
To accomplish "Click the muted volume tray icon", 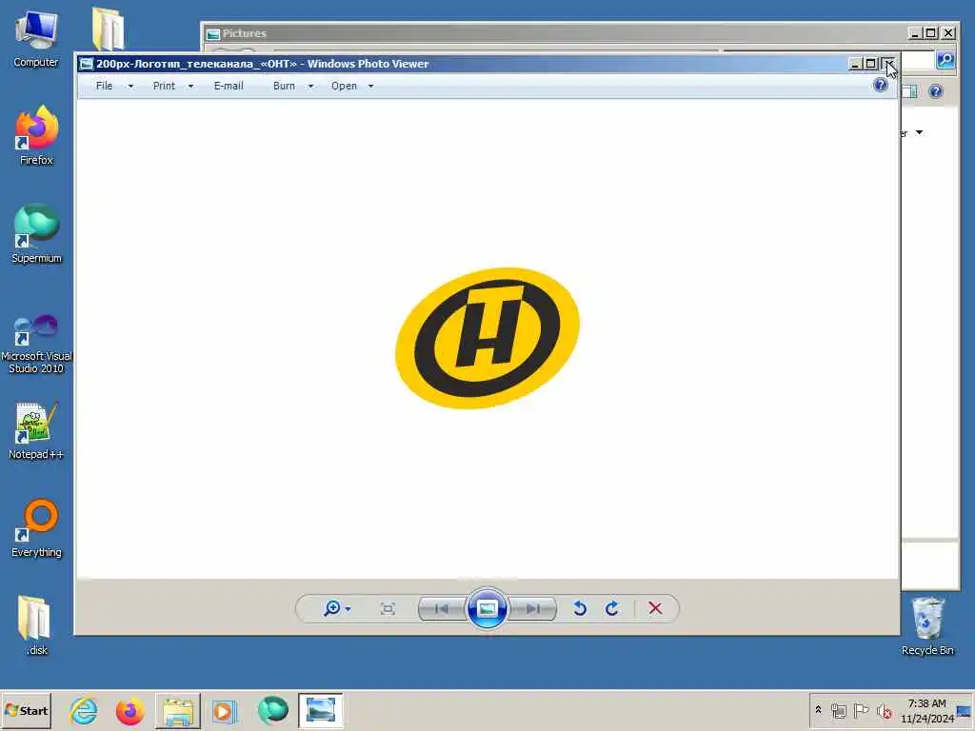I will [884, 710].
